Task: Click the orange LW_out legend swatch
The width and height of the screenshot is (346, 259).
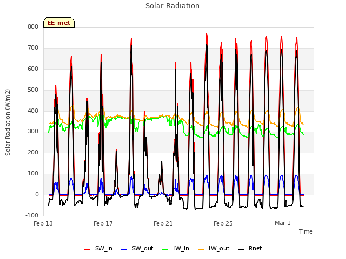Action: click(x=201, y=249)
